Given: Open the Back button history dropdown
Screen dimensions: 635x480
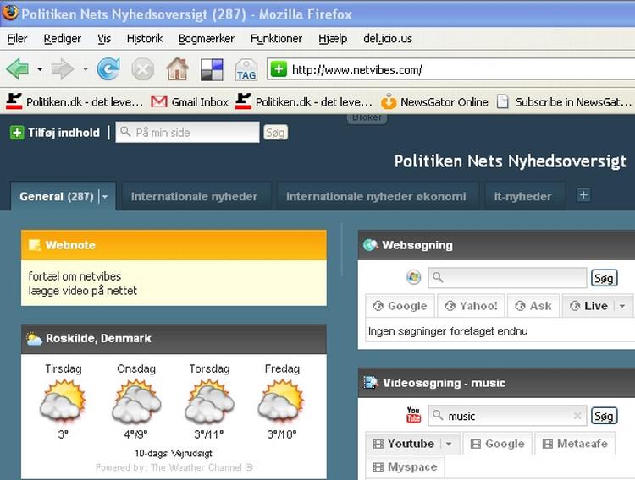Looking at the screenshot, I should coord(40,69).
